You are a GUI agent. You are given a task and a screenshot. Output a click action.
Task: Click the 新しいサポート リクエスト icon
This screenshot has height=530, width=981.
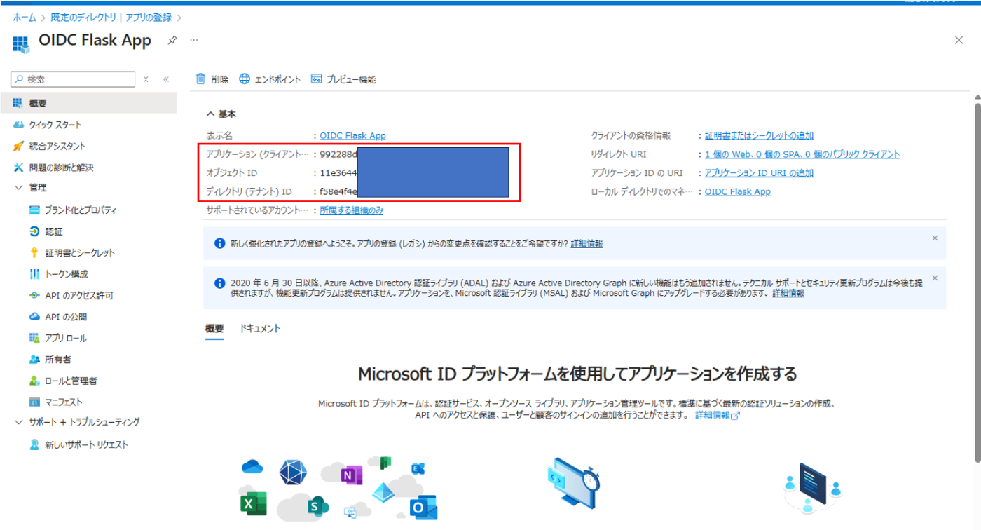[34, 444]
